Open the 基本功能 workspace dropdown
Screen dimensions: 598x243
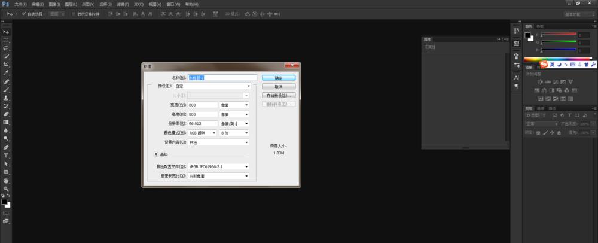[x=579, y=14]
